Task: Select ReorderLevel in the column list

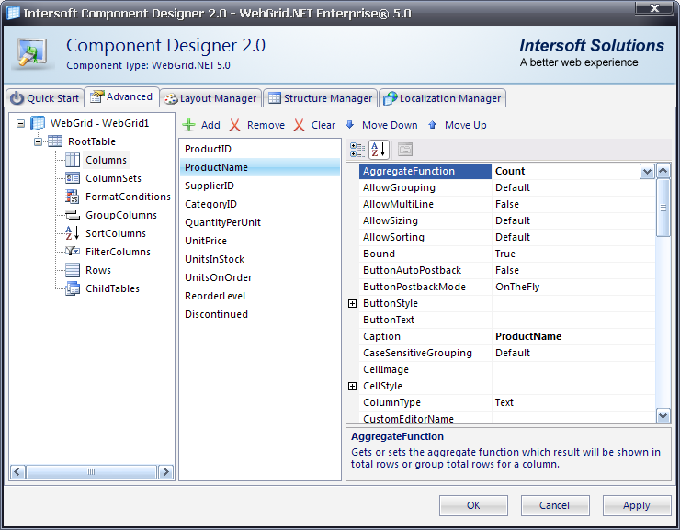Action: 260,296
